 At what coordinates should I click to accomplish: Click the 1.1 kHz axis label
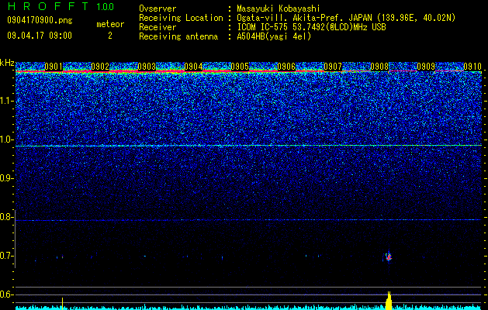click(8, 101)
